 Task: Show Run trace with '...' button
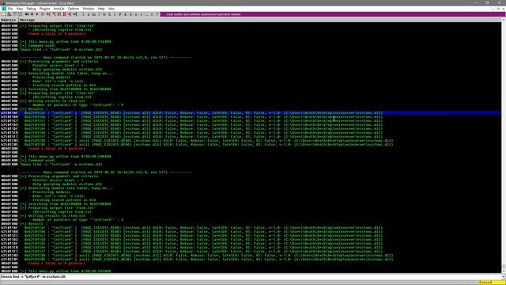click(x=146, y=14)
